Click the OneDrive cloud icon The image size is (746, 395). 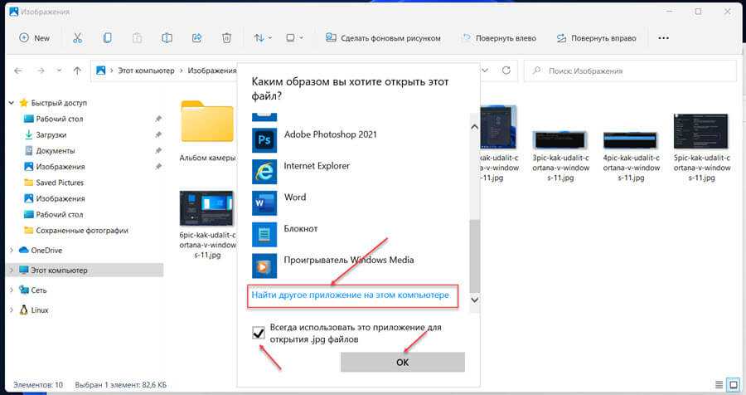coord(24,250)
